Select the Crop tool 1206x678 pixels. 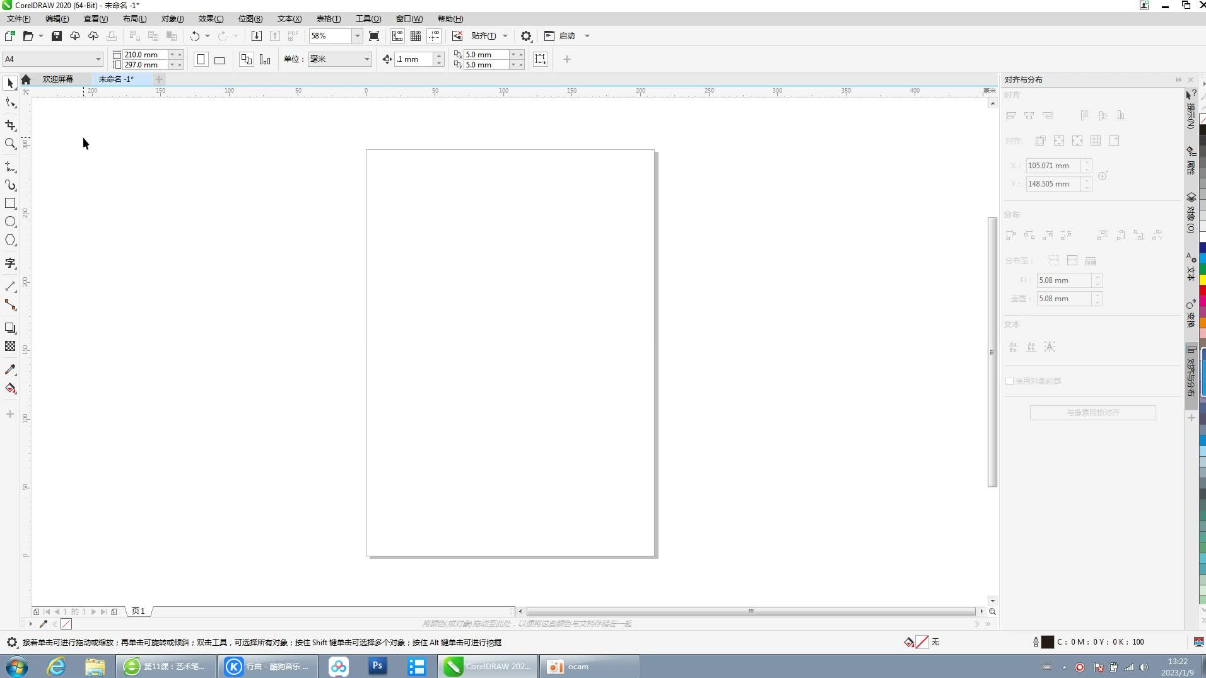[x=9, y=125]
